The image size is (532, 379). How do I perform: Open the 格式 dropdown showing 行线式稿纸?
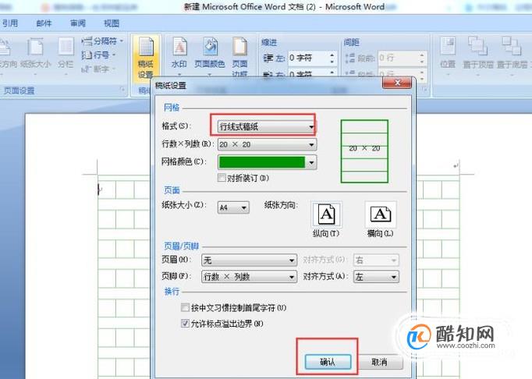click(x=267, y=126)
